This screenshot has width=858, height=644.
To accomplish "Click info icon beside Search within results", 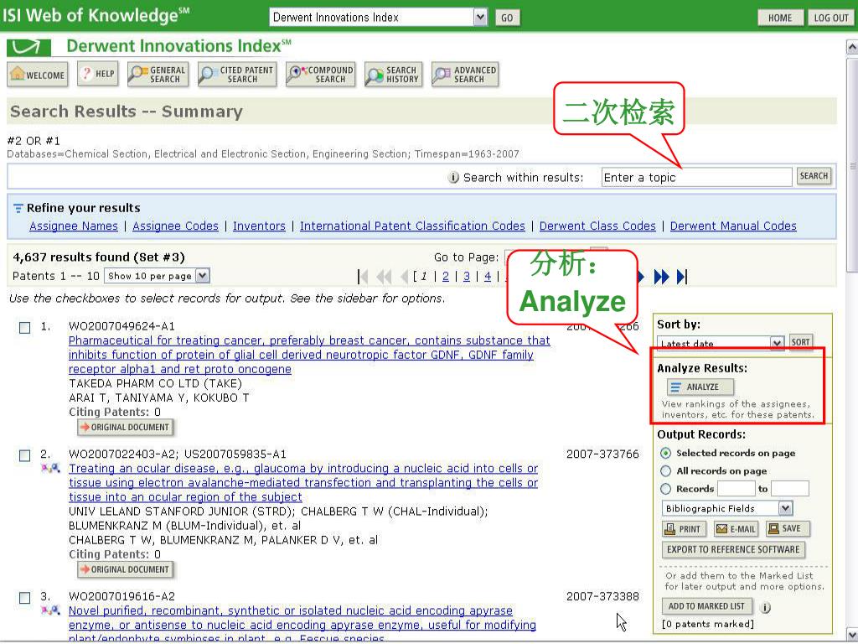I will (x=453, y=178).
